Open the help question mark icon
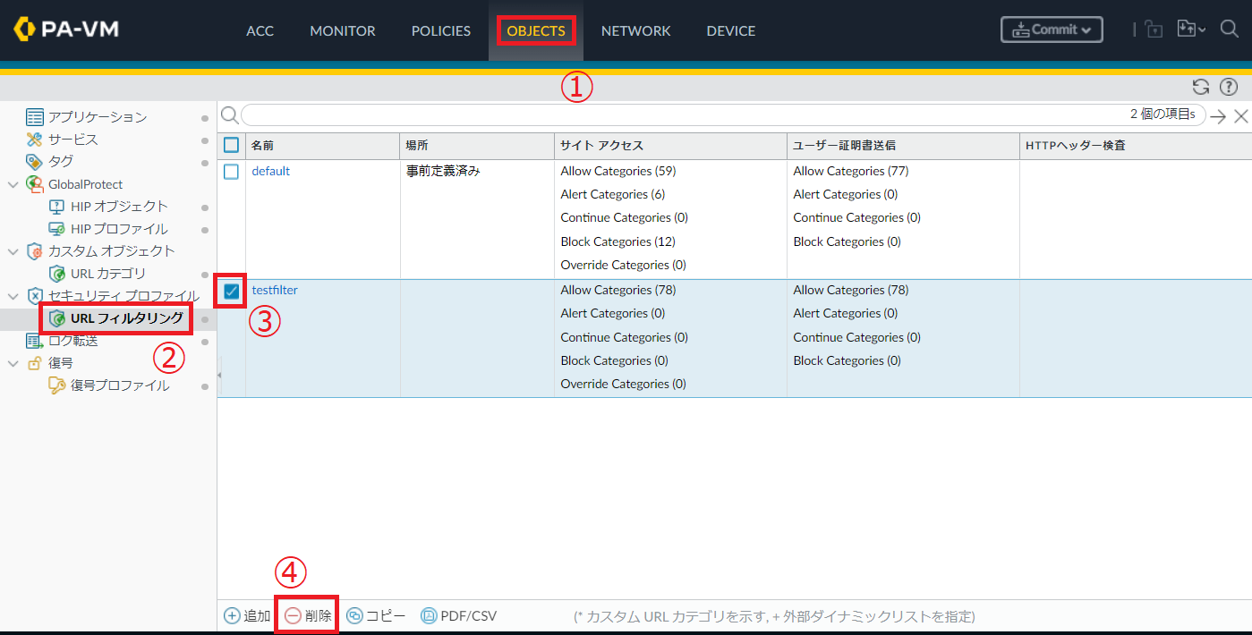Screen dimensions: 1252x635 1229,87
